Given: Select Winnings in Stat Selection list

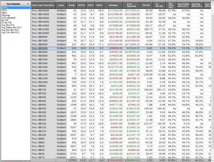Looking at the screenshot, I should click(x=6, y=15).
